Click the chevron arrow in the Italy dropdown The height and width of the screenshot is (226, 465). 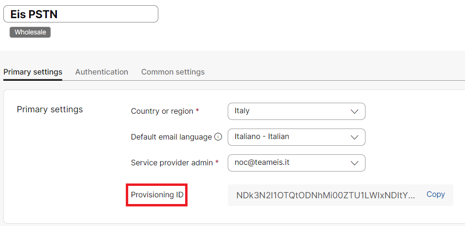(354, 111)
